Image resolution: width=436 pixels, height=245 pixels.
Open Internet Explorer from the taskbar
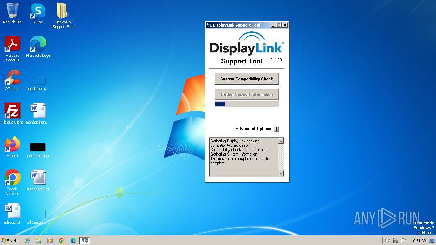tap(27, 241)
